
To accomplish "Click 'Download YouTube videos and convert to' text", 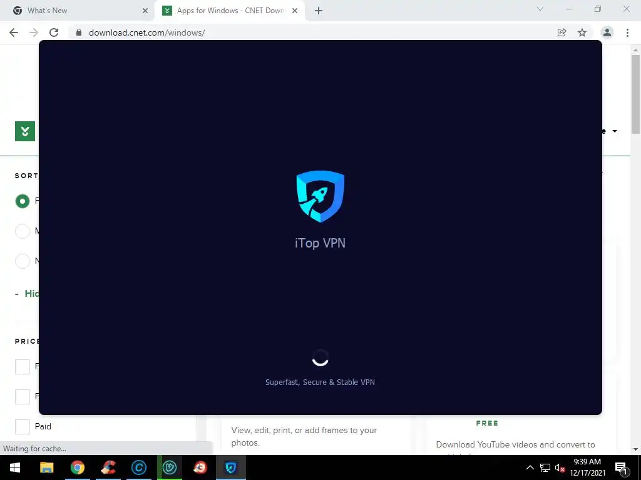I will pyautogui.click(x=515, y=444).
